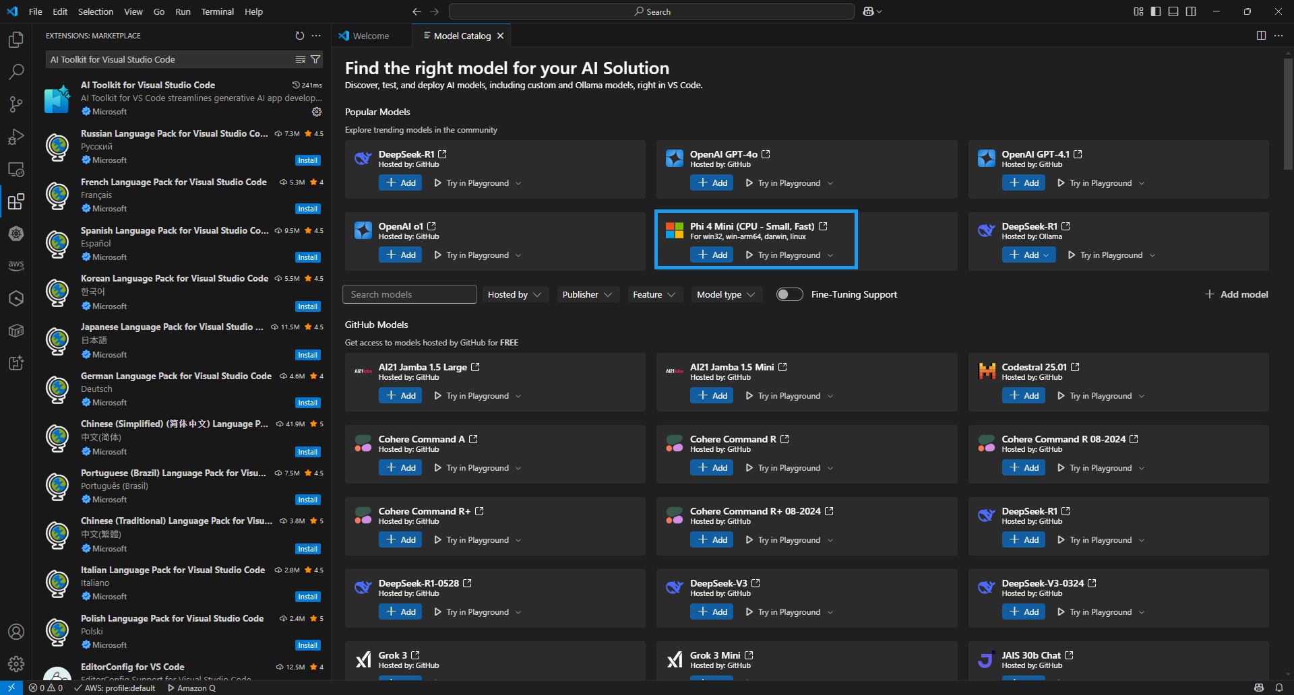Open Copilot chat icon in title bar
Image resolution: width=1294 pixels, height=695 pixels.
[869, 11]
